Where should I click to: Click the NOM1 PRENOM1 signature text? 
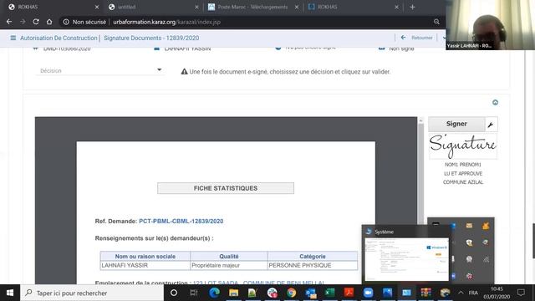(462, 165)
